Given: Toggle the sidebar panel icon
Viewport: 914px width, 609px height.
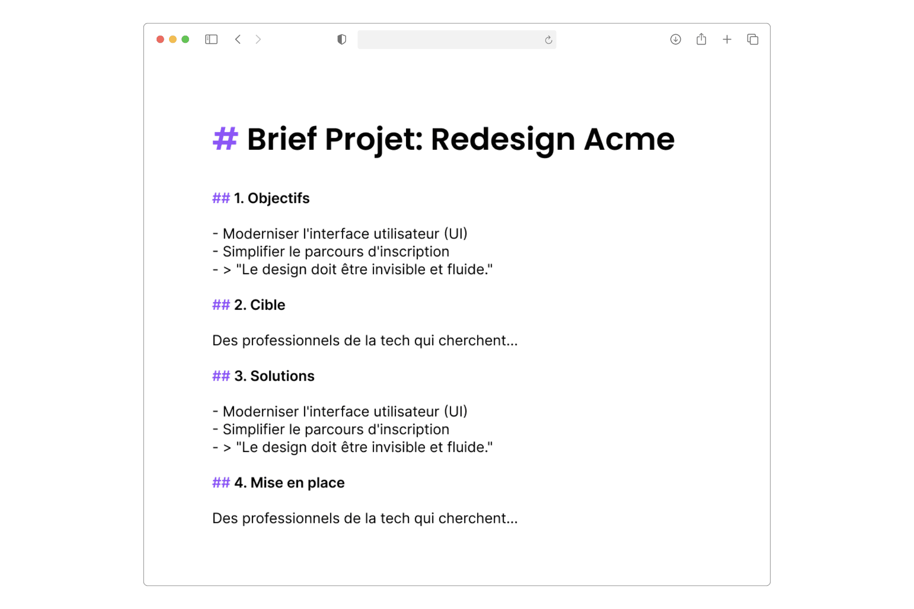Looking at the screenshot, I should tap(211, 39).
